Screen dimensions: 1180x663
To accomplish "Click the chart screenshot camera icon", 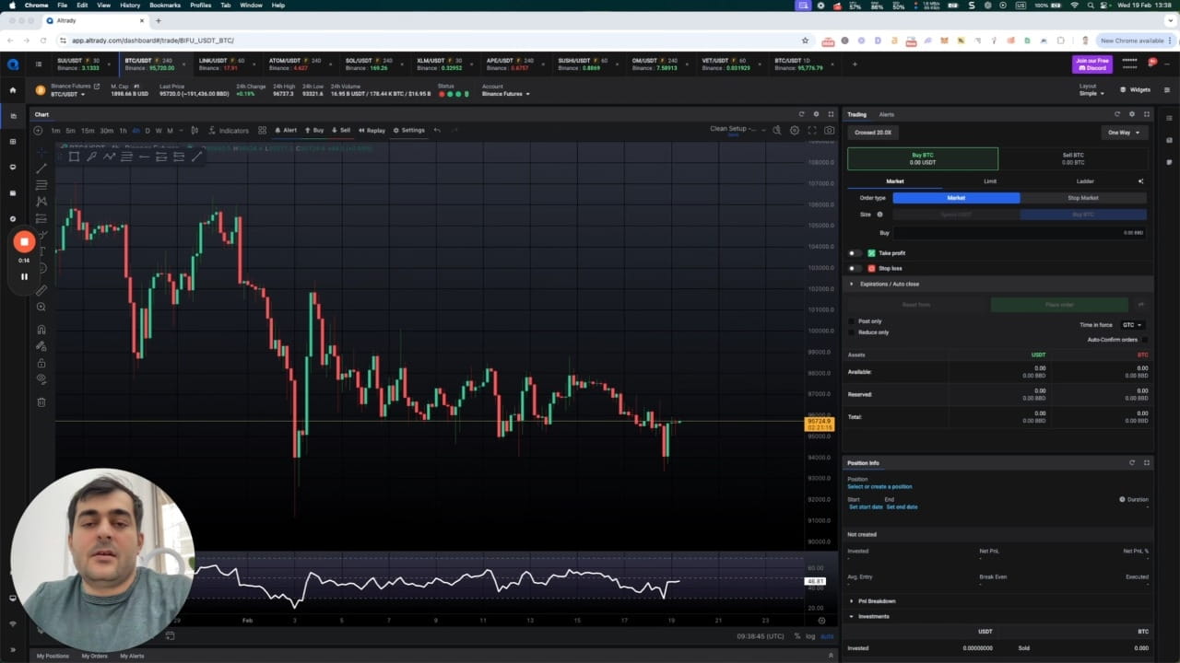I will (829, 130).
